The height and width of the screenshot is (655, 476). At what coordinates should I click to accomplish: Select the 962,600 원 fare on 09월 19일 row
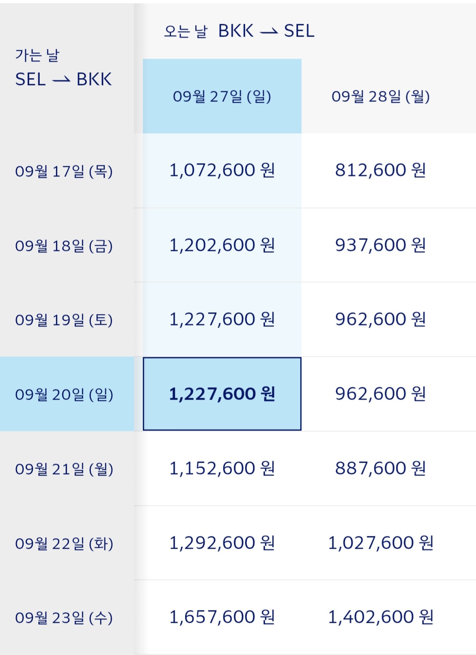380,319
